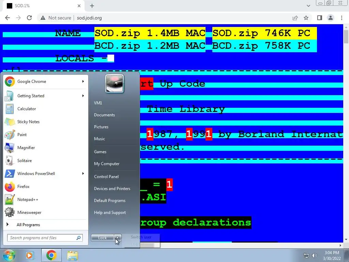Click the search magnifier in Start menu
This screenshot has width=349, height=262.
click(x=79, y=238)
